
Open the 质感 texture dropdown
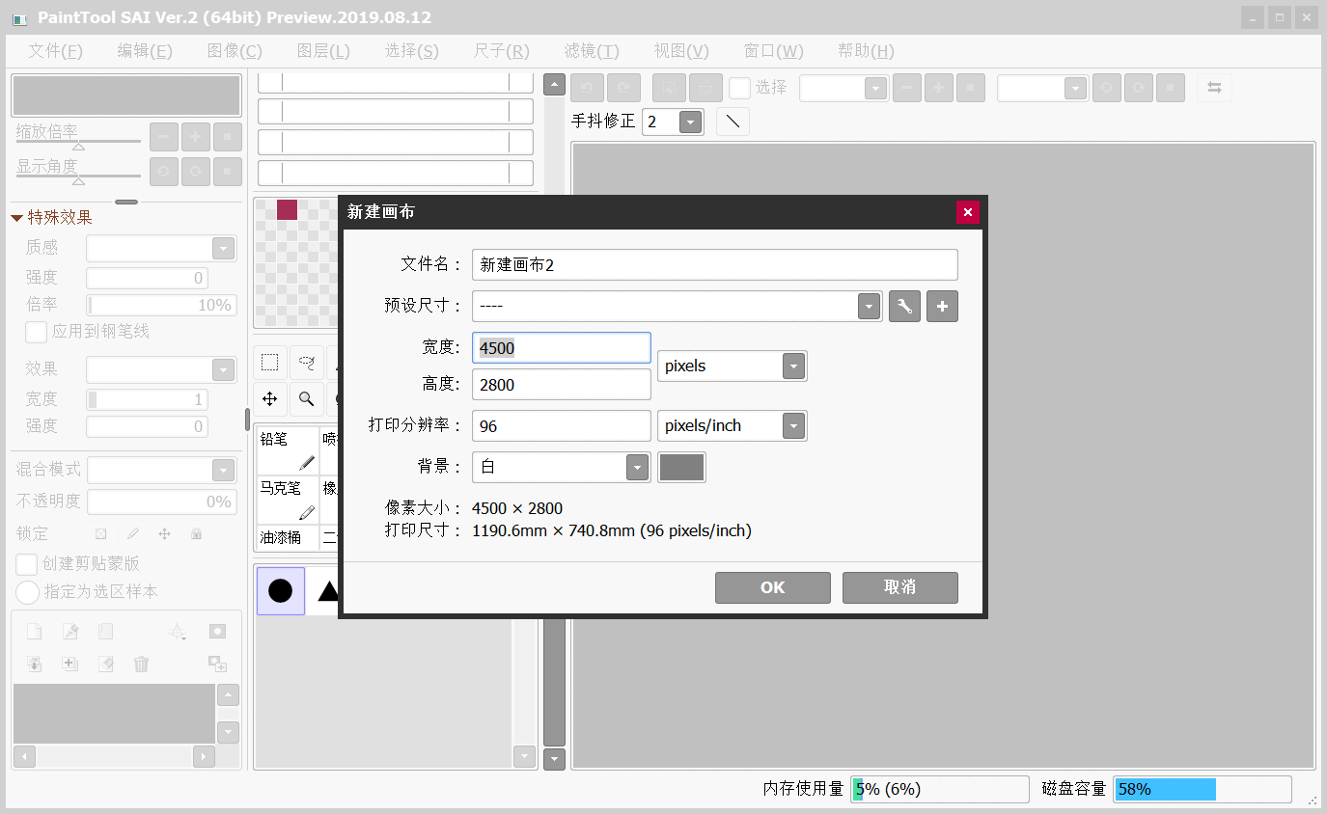[224, 249]
